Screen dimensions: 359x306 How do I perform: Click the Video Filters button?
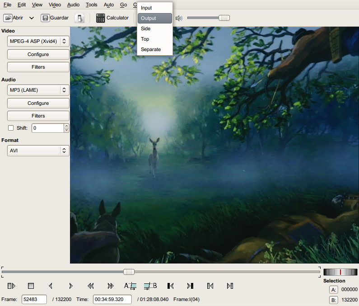tap(38, 67)
